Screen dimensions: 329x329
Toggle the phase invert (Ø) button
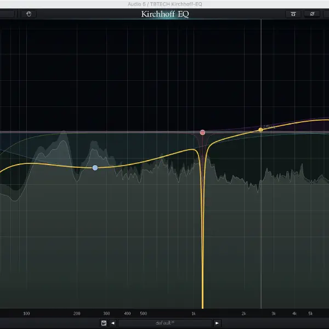coord(312,14)
